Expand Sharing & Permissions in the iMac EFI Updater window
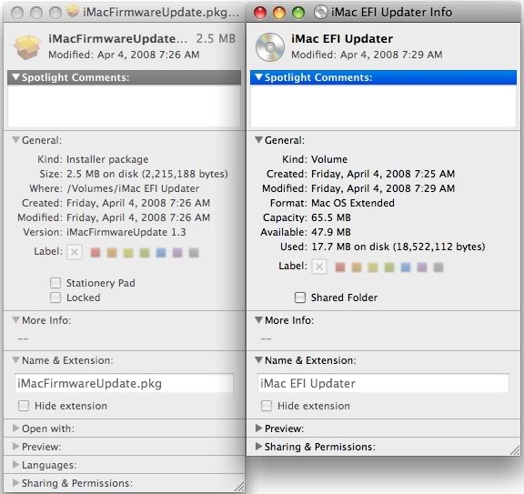This screenshot has height=494, width=524. coord(258,446)
